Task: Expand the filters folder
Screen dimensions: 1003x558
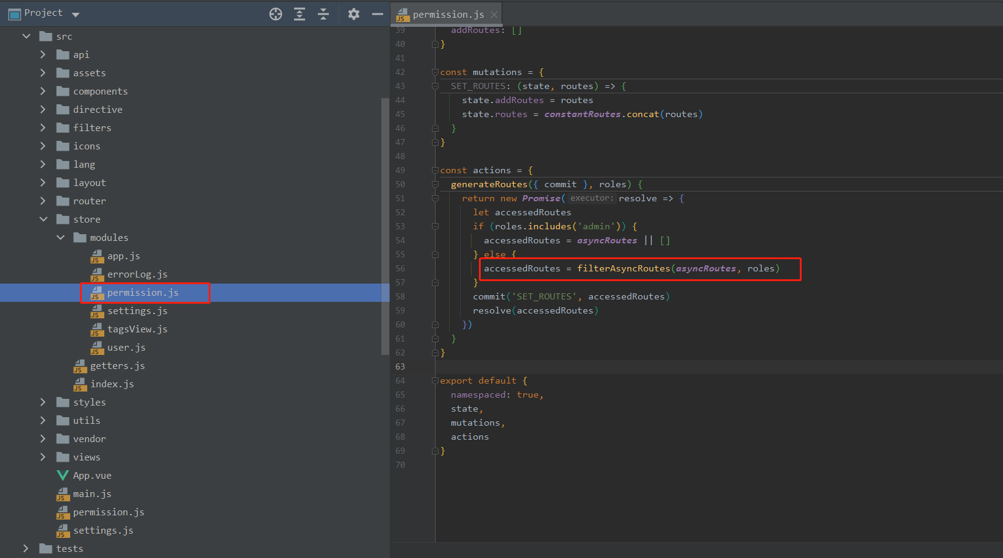Action: (43, 128)
